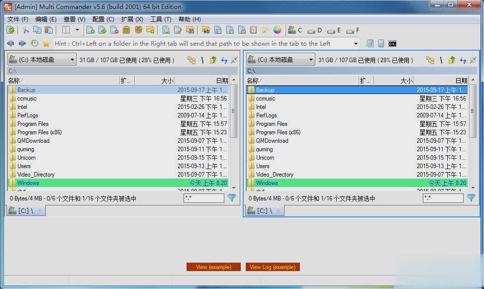The image size is (484, 289).
Task: Click folder tree icon in left panel
Action: (192, 60)
